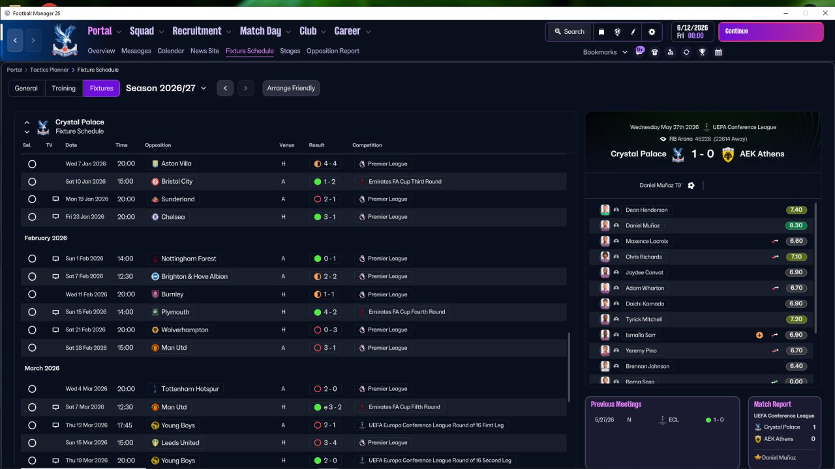Expand the Match Day menu chevron
This screenshot has width=835, height=469.
[288, 31]
